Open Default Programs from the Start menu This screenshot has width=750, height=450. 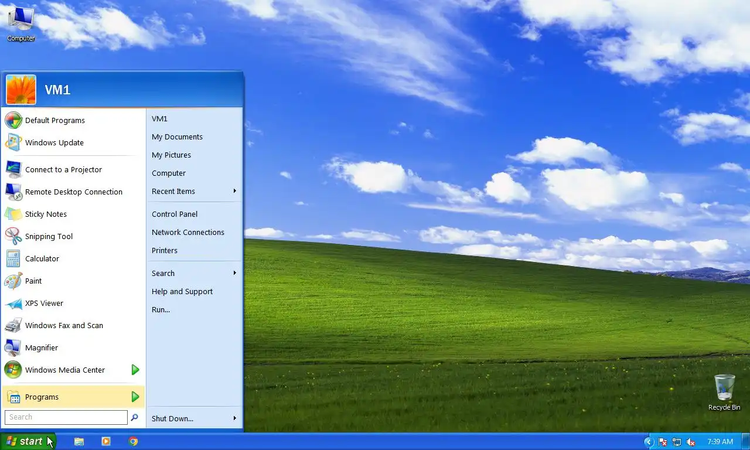coord(73,120)
